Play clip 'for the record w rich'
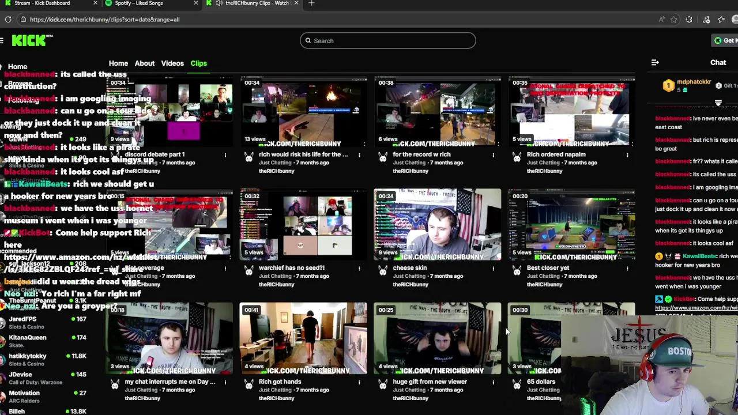The width and height of the screenshot is (738, 415). point(437,111)
